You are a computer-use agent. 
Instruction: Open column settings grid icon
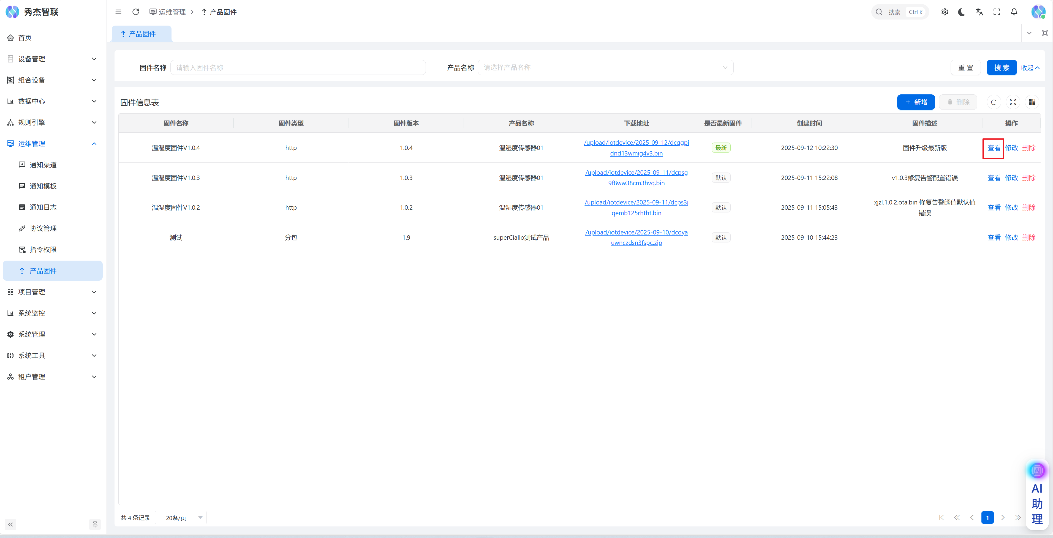click(x=1032, y=102)
